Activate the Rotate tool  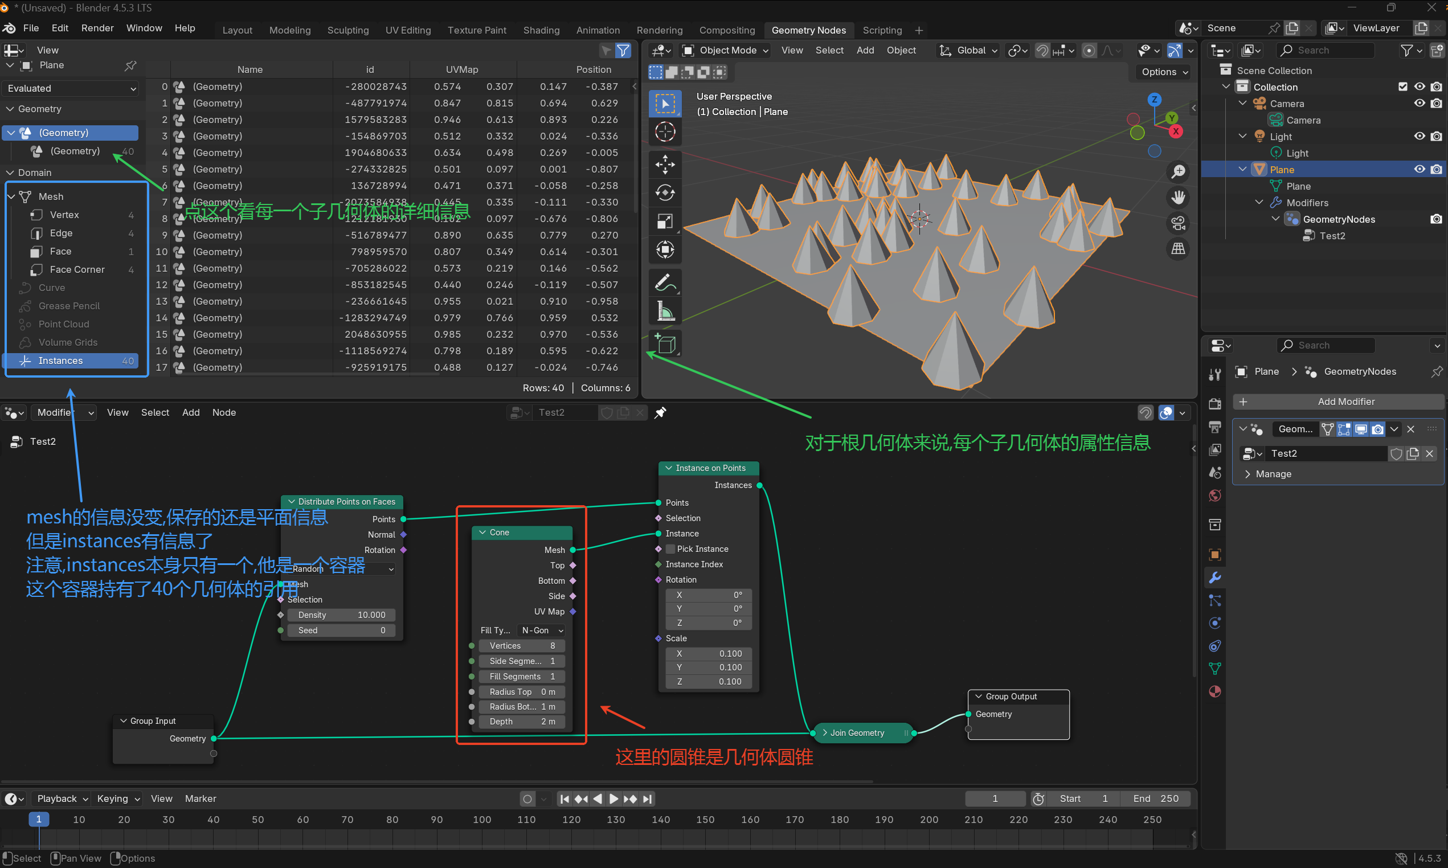pos(665,193)
